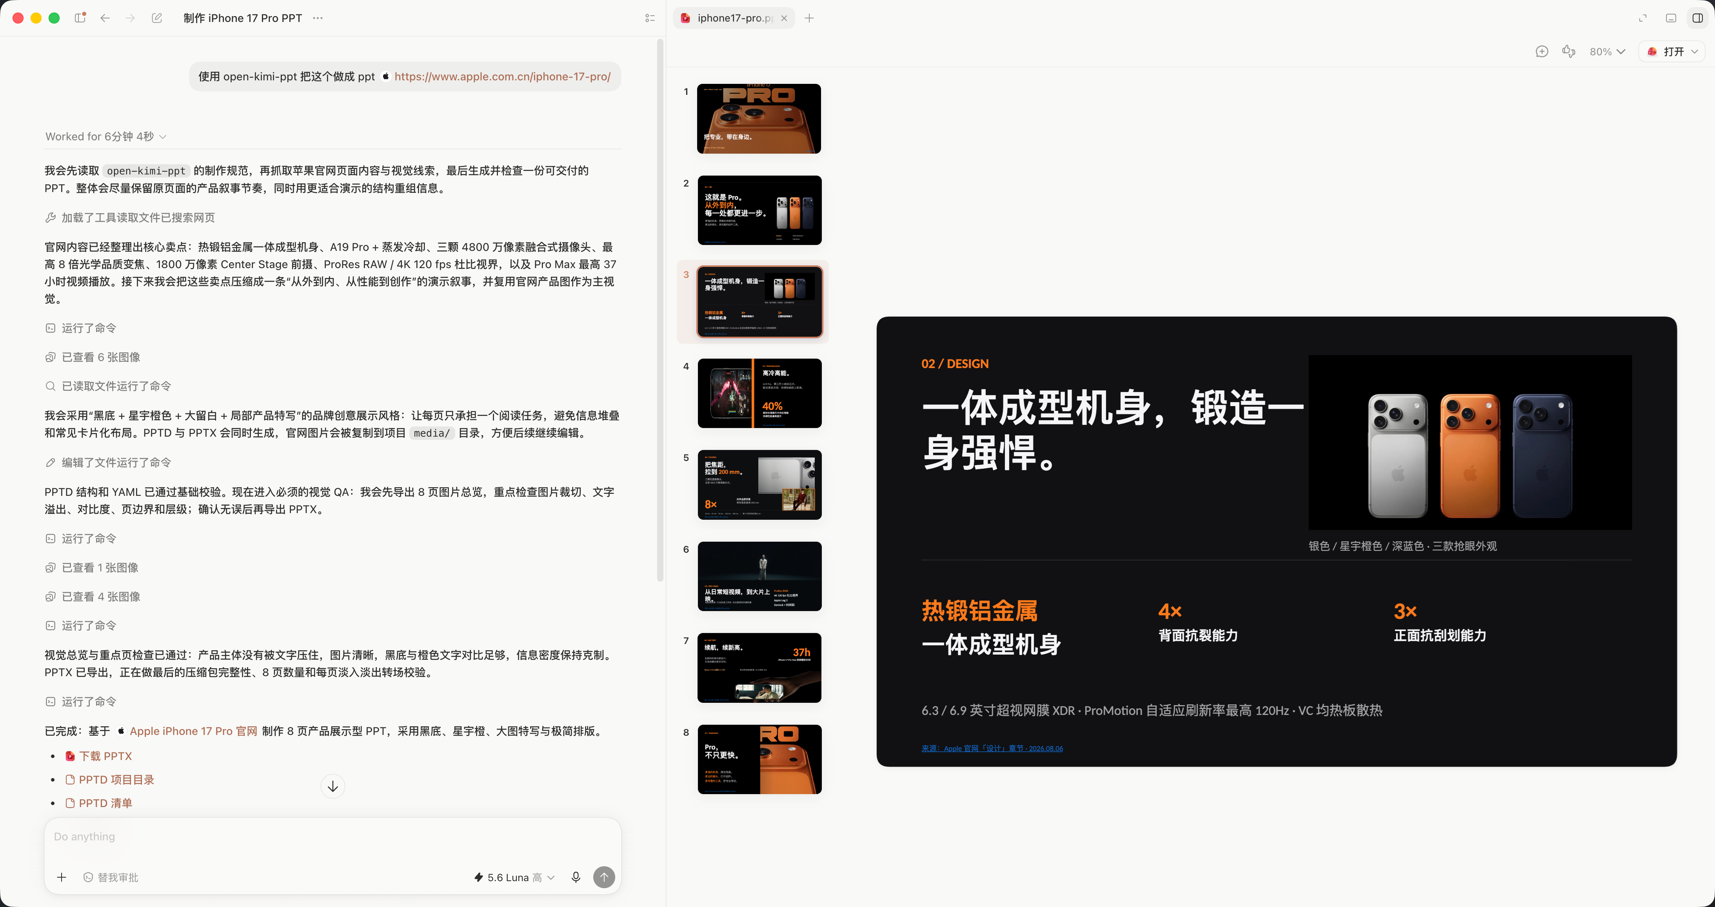Toggle the bottom panel layout icon

coord(1670,18)
